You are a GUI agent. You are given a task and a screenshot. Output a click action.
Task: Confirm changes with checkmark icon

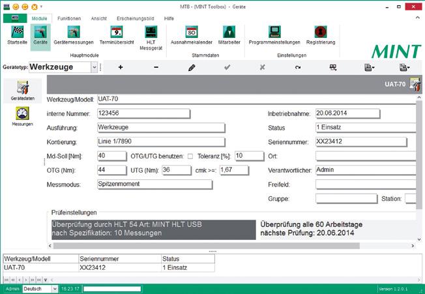pyautogui.click(x=227, y=67)
